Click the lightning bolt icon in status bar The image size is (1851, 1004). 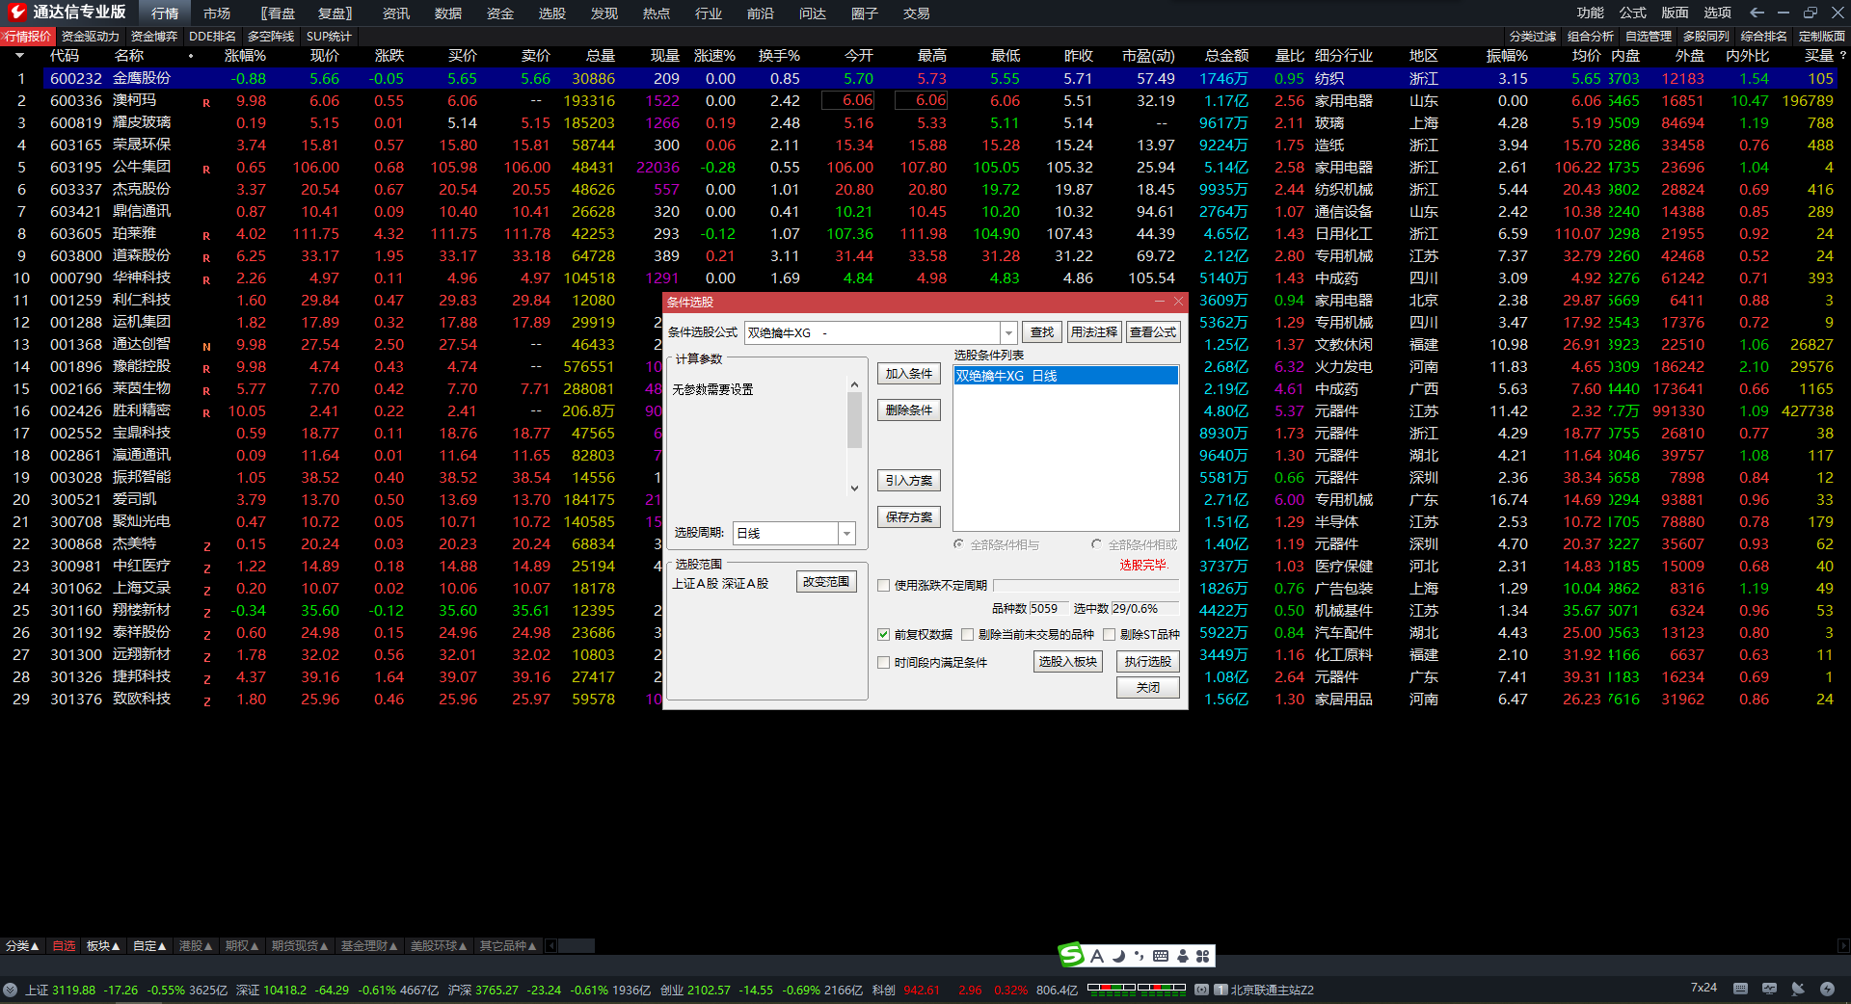1827,989
